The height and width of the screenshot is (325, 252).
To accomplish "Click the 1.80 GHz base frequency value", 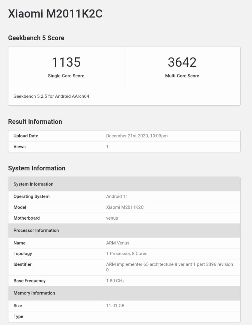I will coord(115,281).
